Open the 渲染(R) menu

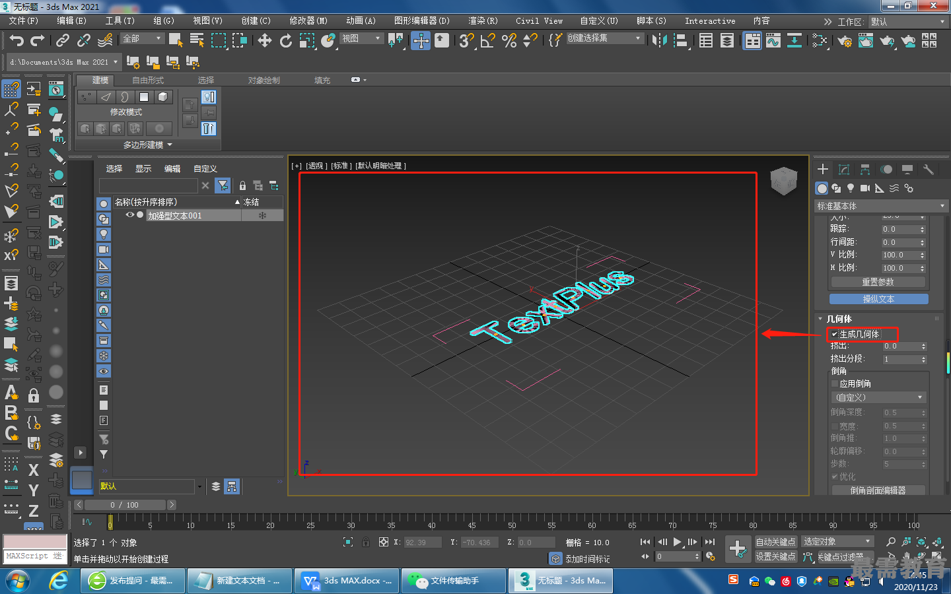[483, 20]
